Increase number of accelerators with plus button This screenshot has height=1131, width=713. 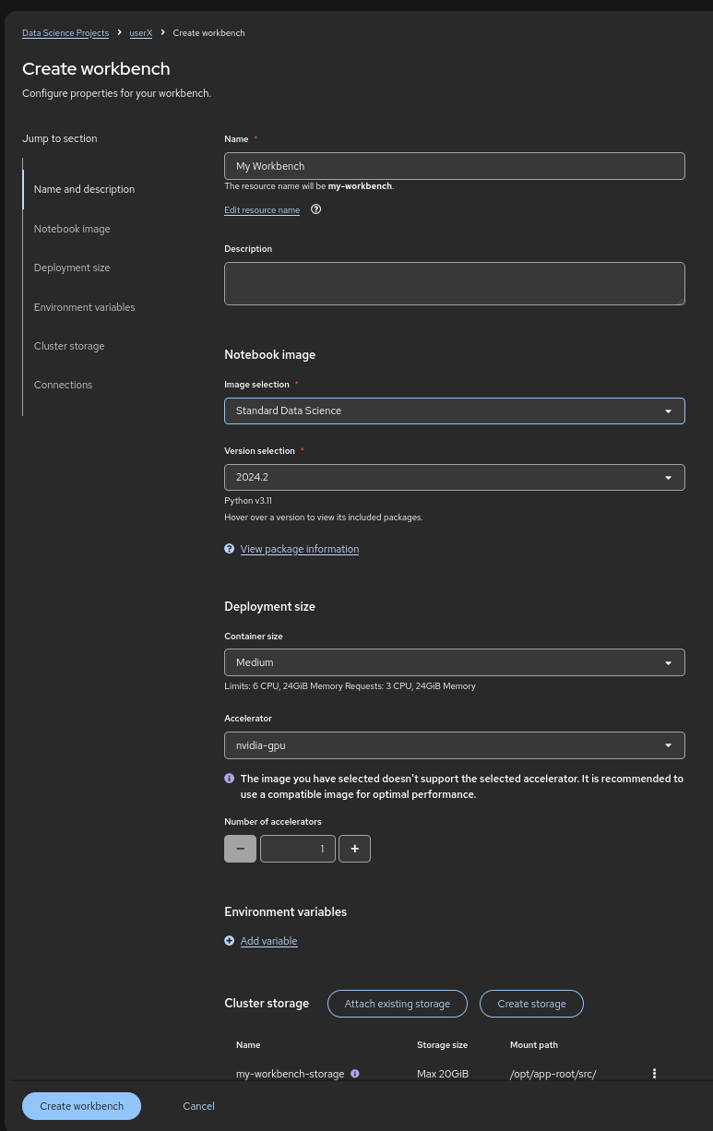354,849
